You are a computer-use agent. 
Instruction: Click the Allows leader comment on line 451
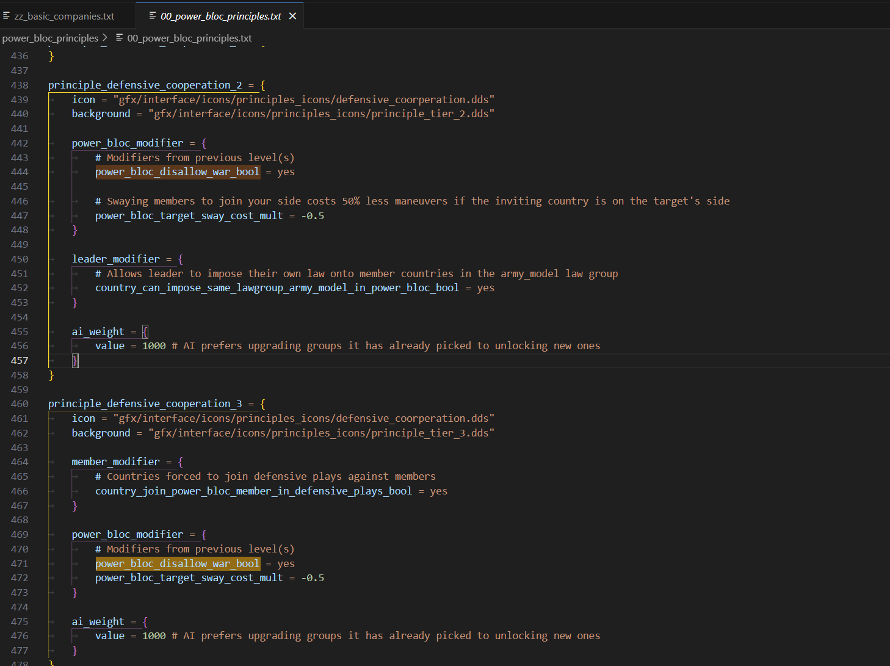[356, 273]
